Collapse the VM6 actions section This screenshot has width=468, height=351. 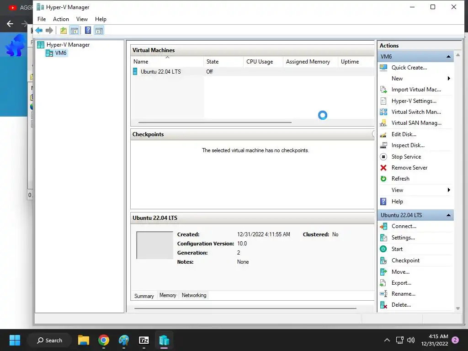point(448,56)
